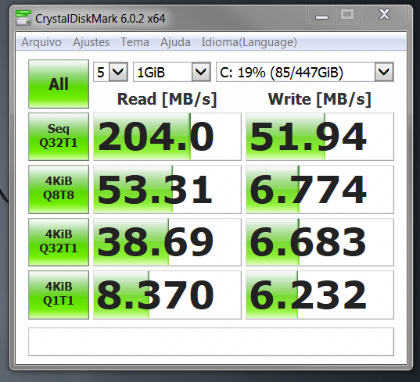
Task: Start the 4KiB Q32T1 test
Action: click(x=59, y=242)
